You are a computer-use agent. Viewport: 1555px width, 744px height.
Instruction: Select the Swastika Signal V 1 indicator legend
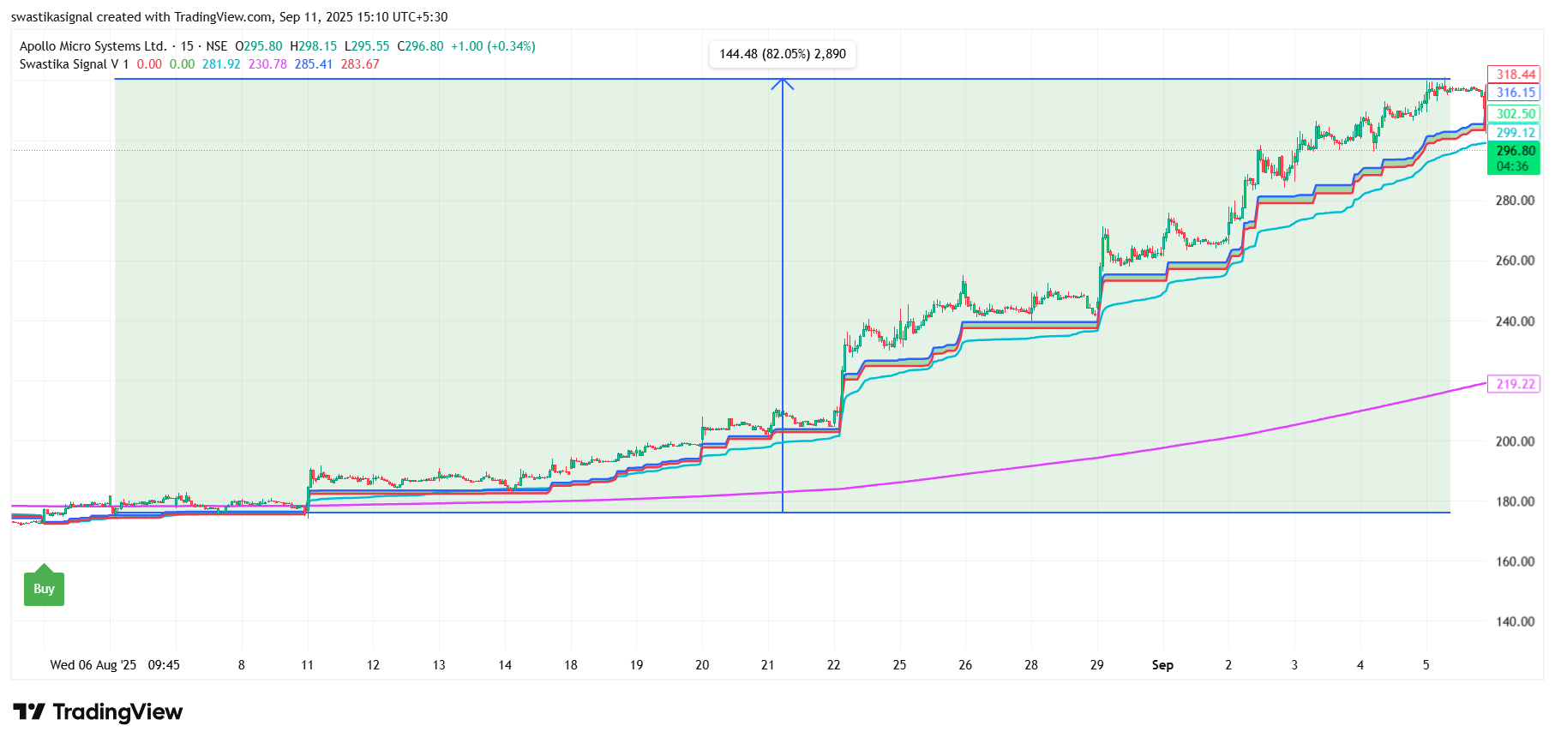(x=74, y=64)
